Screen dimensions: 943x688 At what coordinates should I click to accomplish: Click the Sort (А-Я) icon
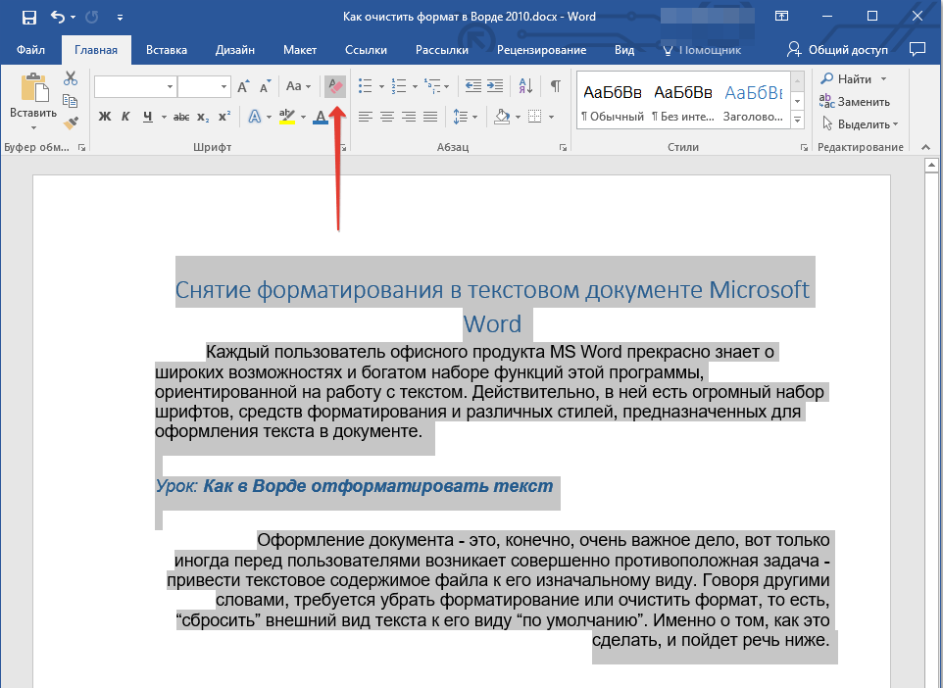pos(525,86)
